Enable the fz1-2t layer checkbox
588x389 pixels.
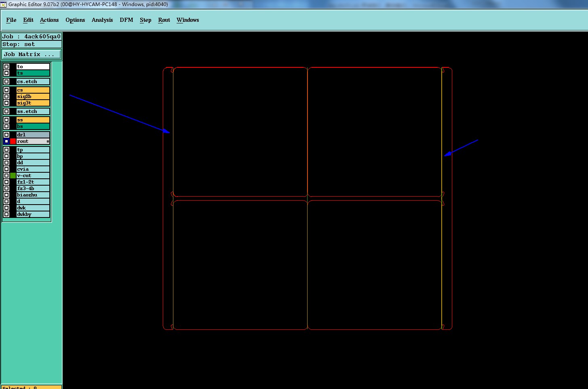(x=6, y=182)
